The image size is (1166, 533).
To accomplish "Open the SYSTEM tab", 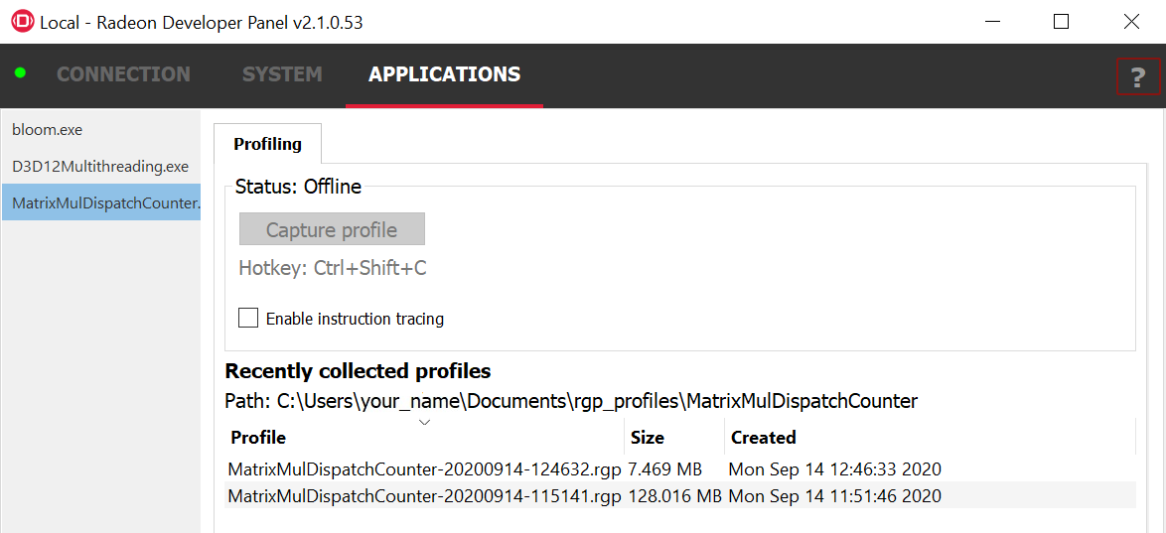I will pyautogui.click(x=282, y=74).
